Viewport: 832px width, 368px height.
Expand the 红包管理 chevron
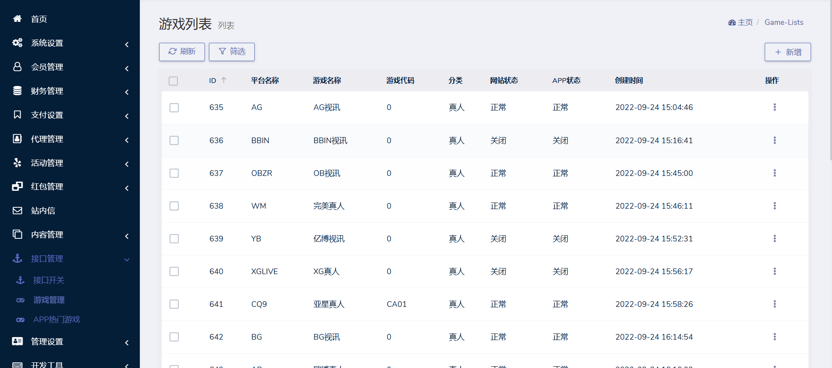click(127, 188)
